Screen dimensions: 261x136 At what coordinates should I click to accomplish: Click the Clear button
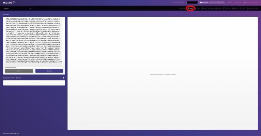(19, 71)
